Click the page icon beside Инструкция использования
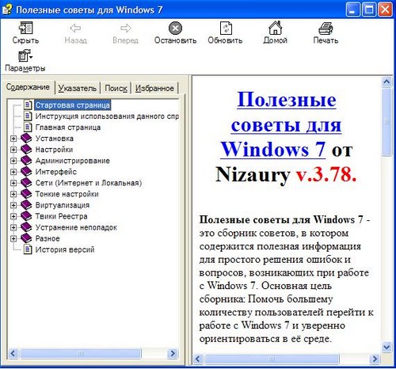Image resolution: width=396 pixels, height=369 pixels. coord(28,116)
